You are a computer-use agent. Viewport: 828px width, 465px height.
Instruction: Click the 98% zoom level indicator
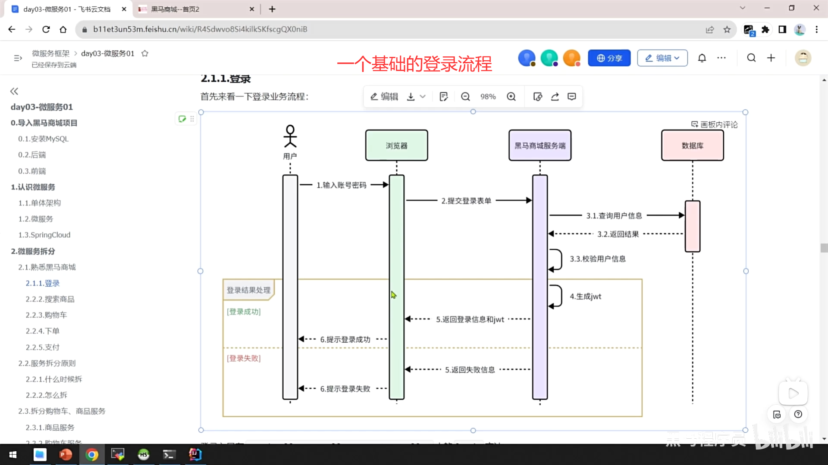pyautogui.click(x=488, y=96)
